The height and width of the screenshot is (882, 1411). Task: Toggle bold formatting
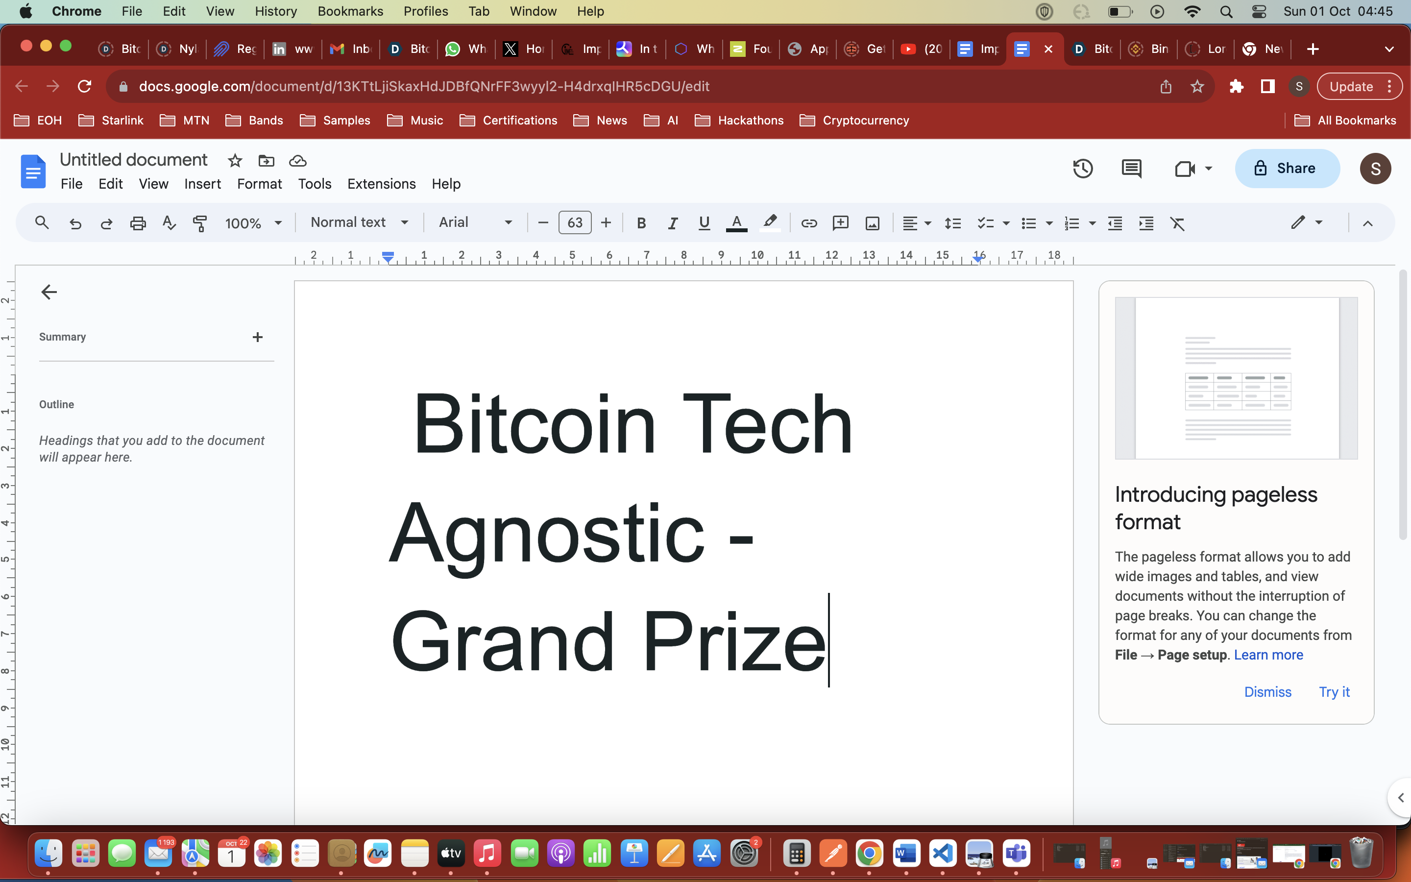[641, 223]
